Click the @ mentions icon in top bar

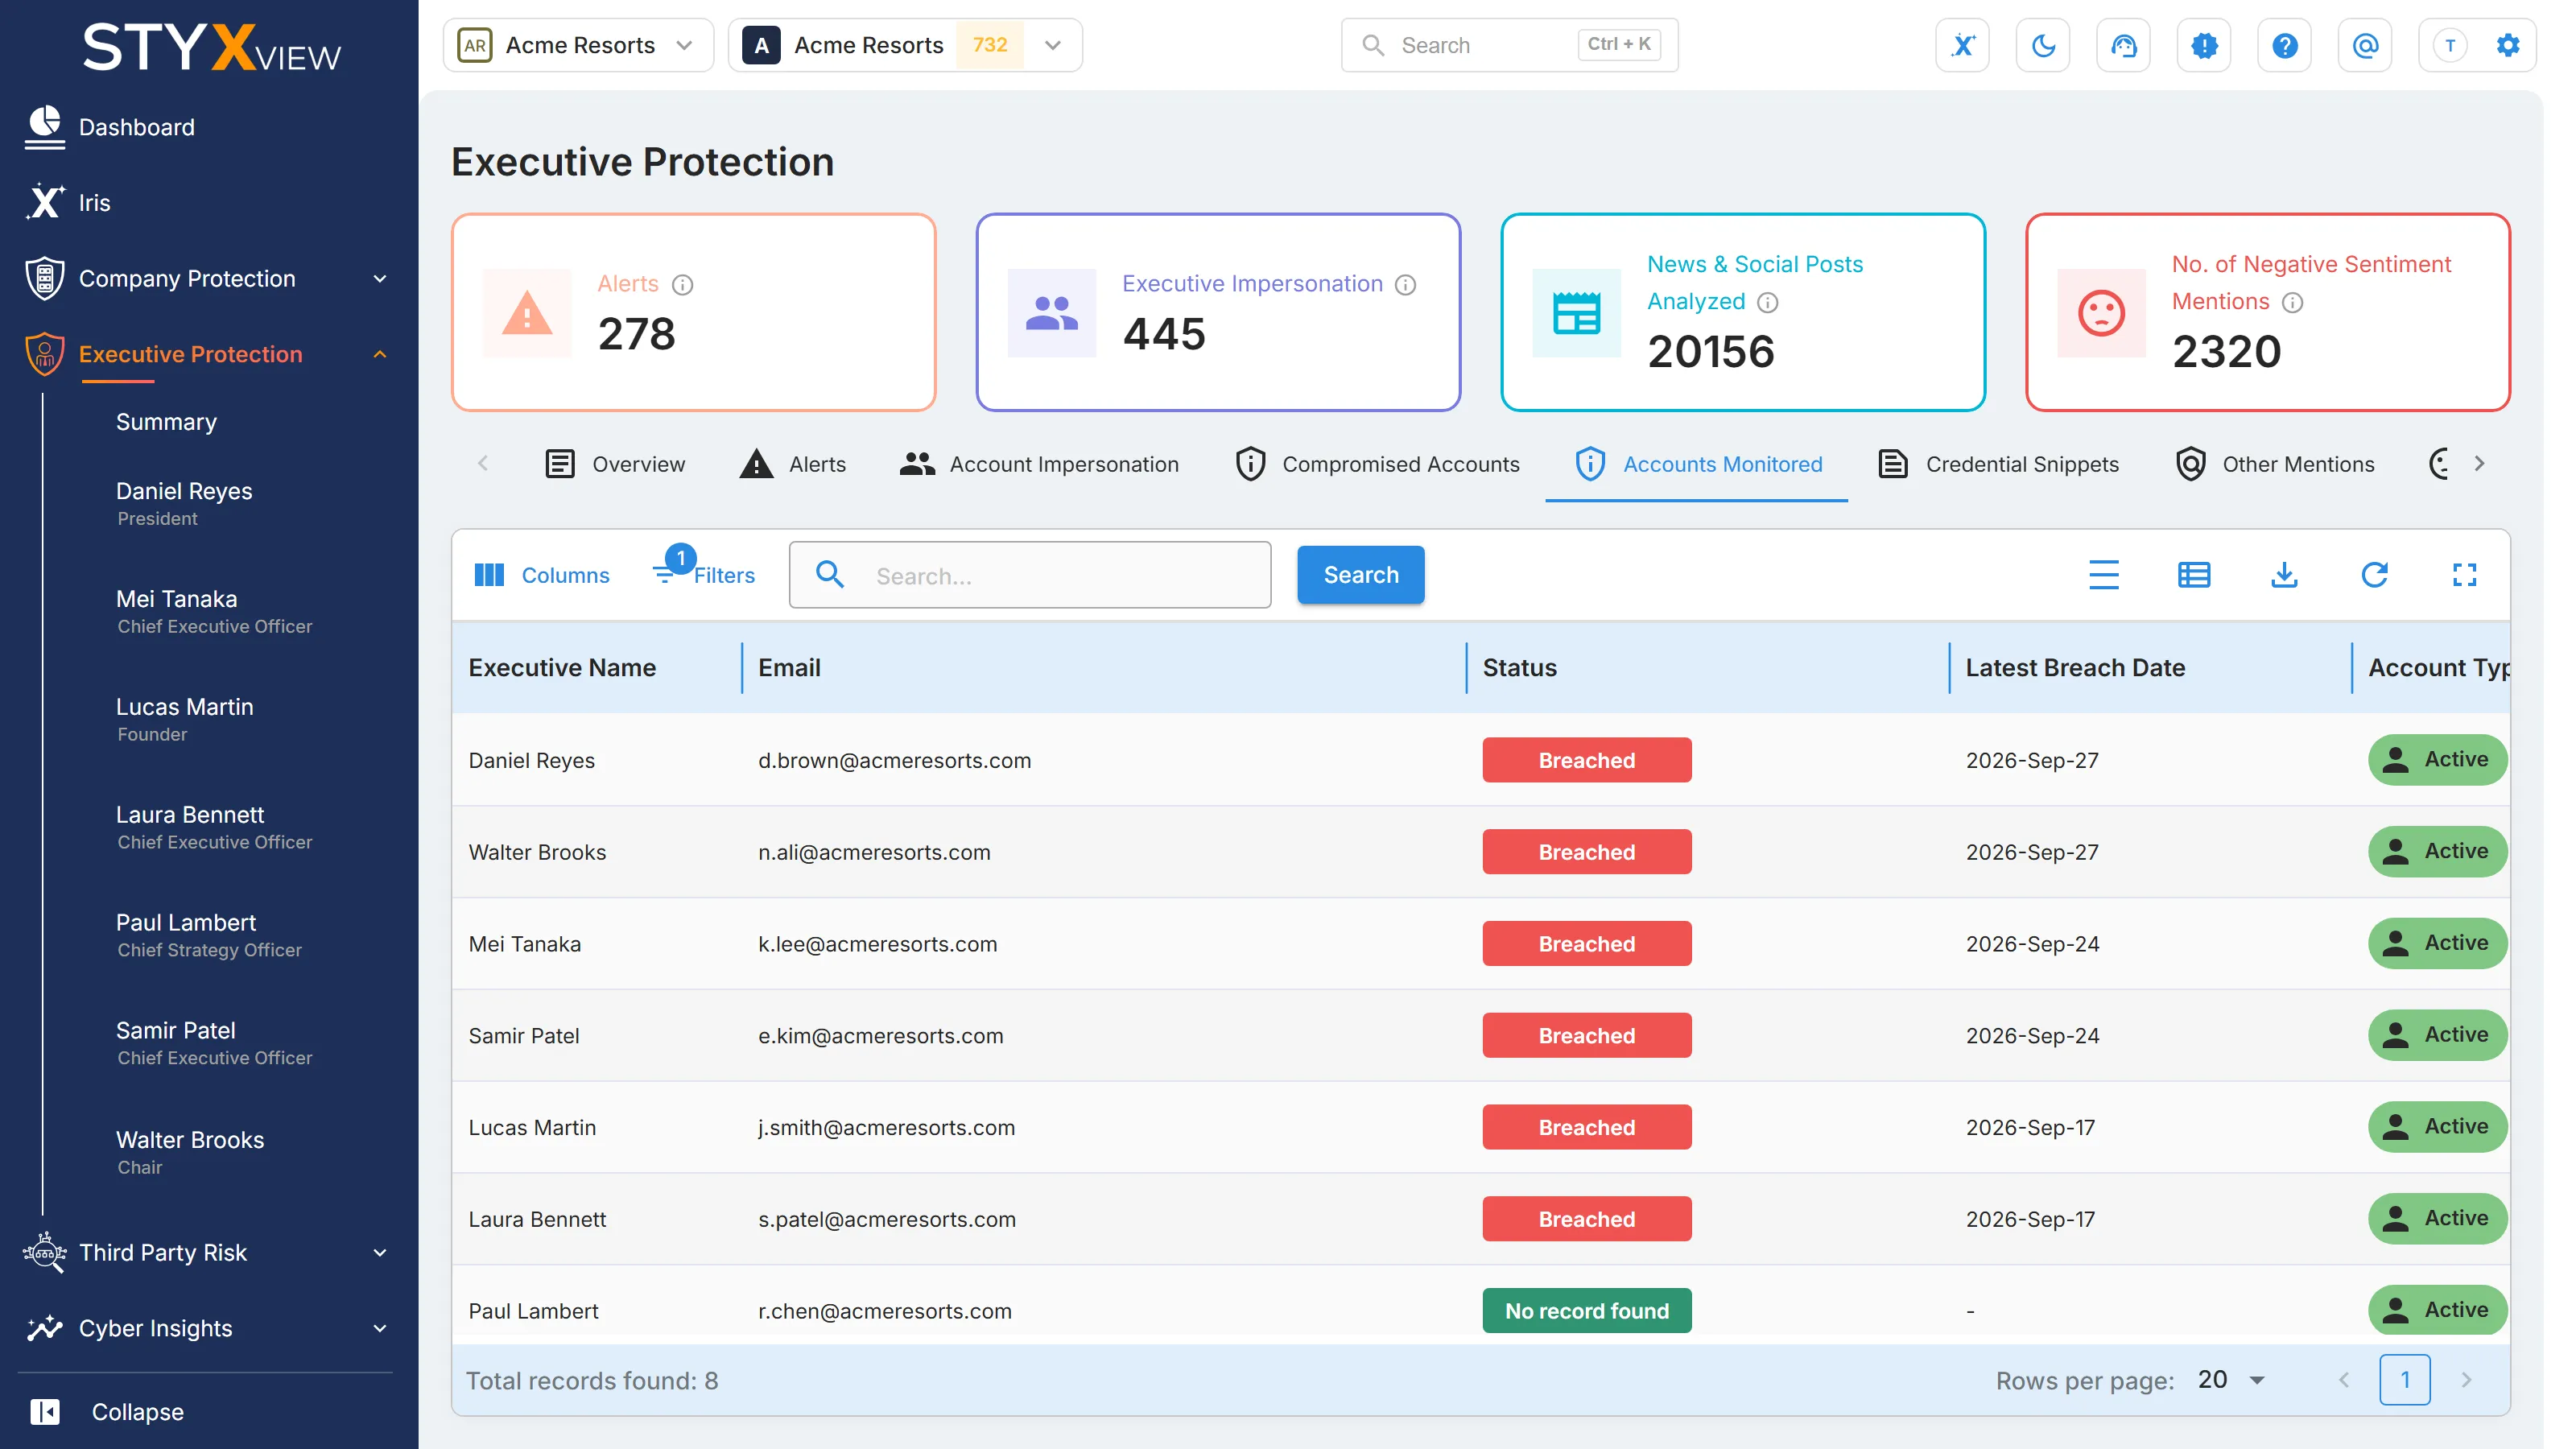tap(2365, 45)
